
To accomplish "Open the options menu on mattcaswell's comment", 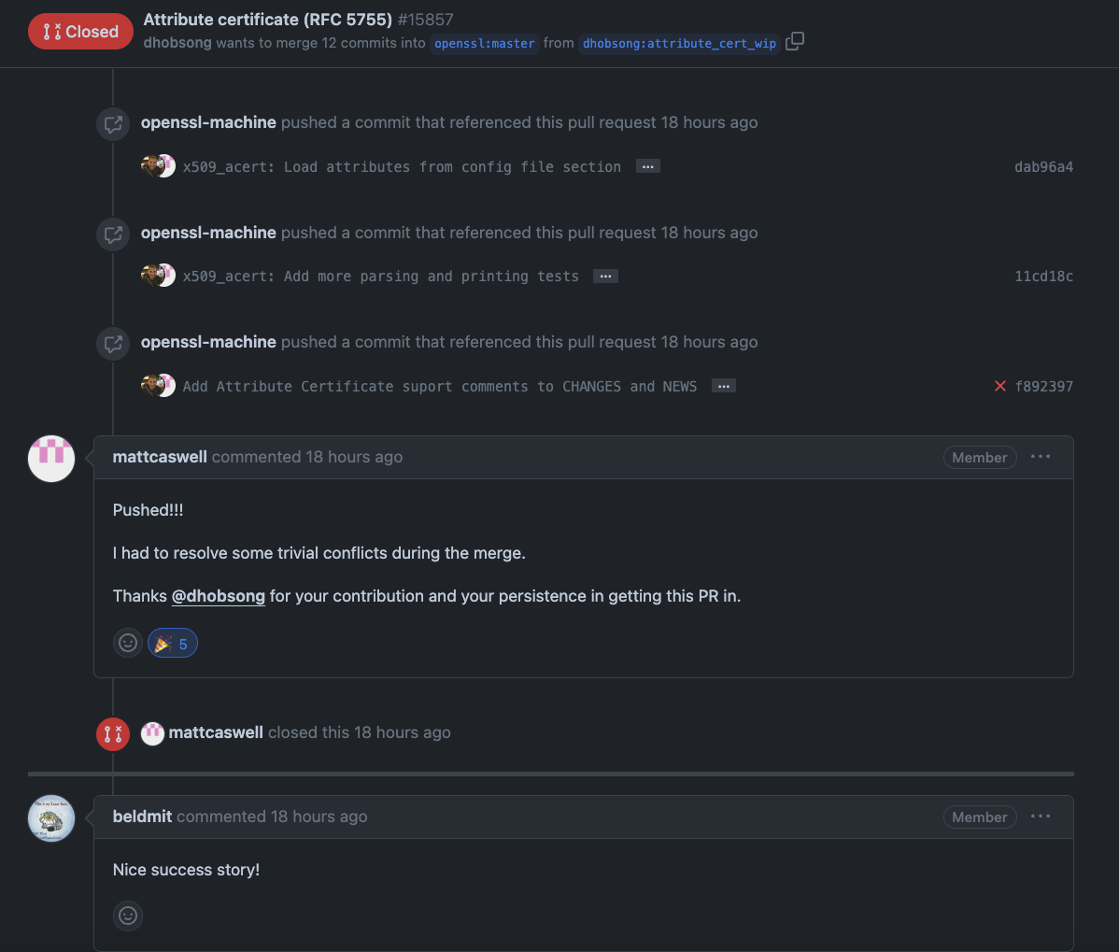I will coord(1041,457).
